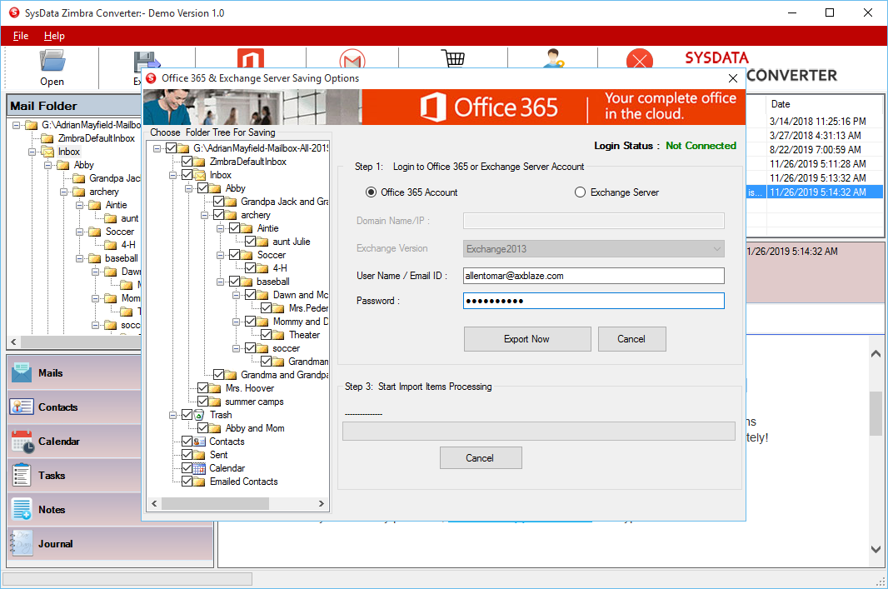The width and height of the screenshot is (888, 589).
Task: Uncheck the ZimbraDefaultInbox folder checkbox
Action: [187, 162]
